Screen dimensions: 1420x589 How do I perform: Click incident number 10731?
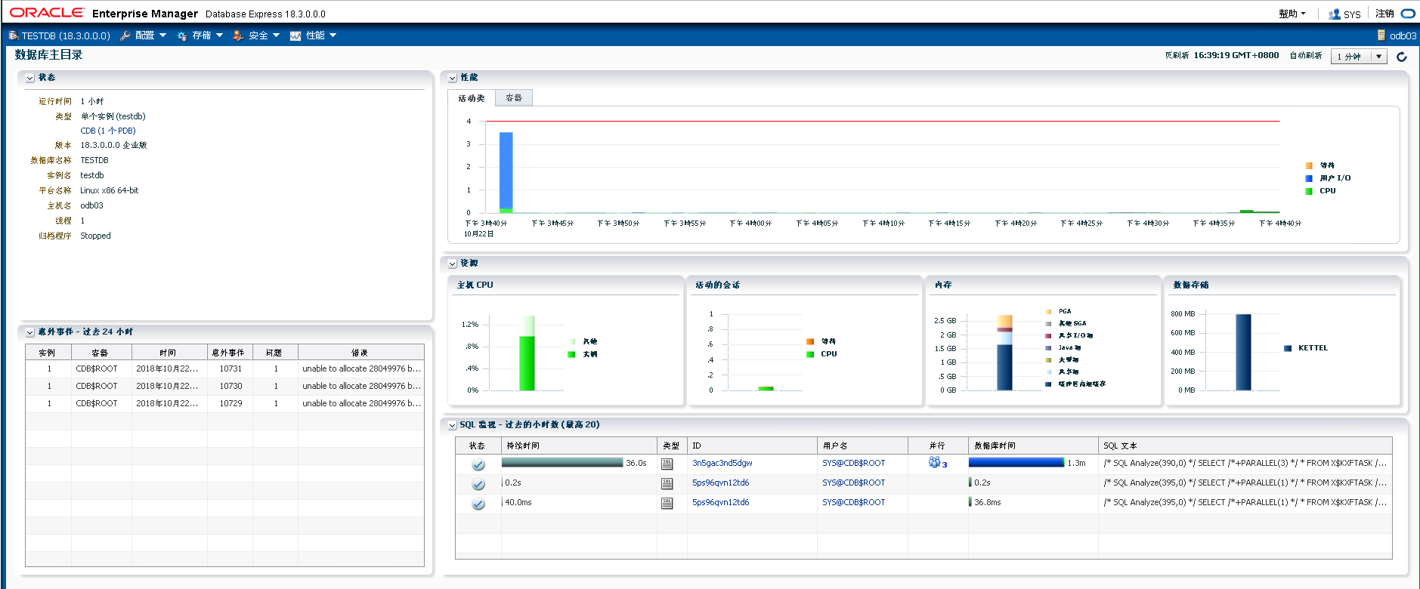(x=230, y=369)
